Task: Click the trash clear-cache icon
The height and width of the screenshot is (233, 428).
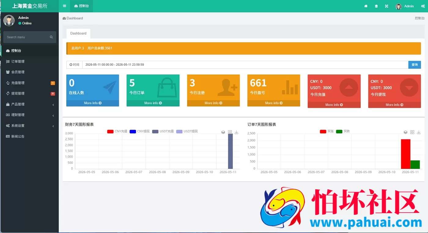Action: click(376, 6)
